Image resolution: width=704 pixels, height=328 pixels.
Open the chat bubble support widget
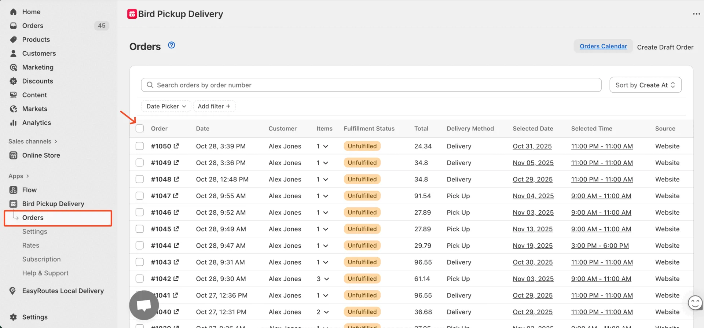(144, 305)
